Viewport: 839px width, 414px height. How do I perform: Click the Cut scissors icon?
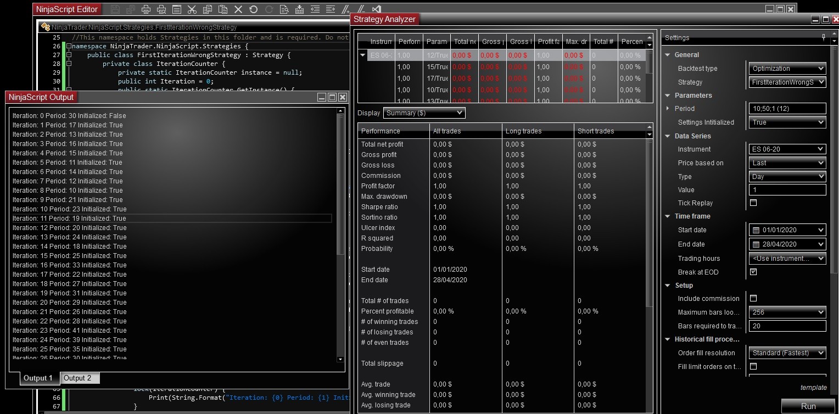192,9
